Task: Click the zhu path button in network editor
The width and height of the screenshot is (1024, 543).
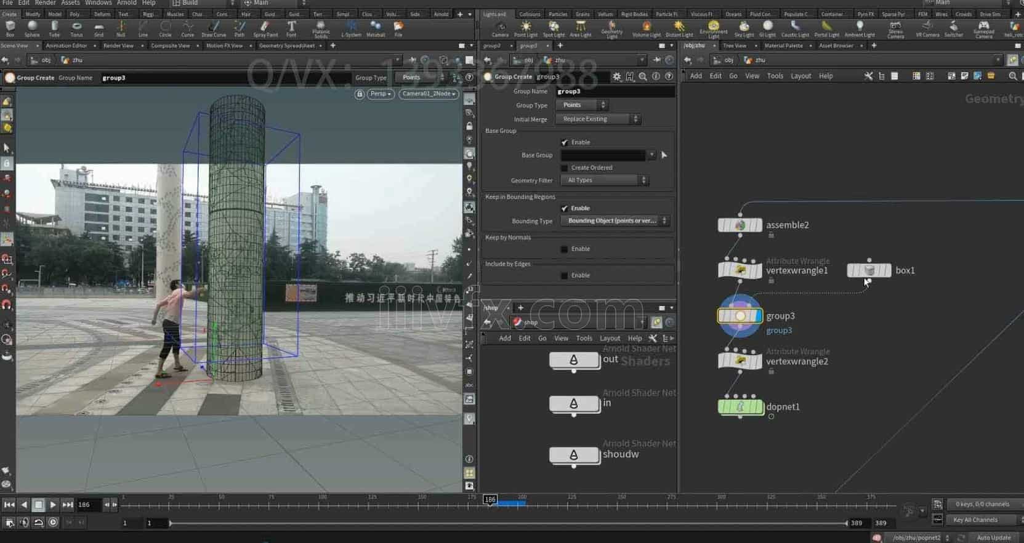Action: tap(755, 60)
